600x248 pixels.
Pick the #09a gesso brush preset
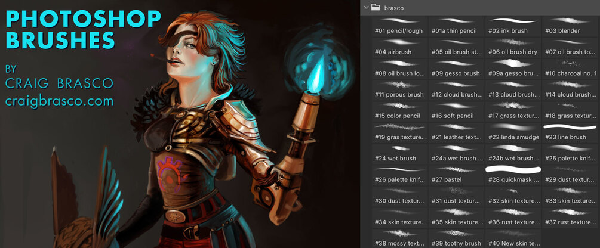[513, 69]
